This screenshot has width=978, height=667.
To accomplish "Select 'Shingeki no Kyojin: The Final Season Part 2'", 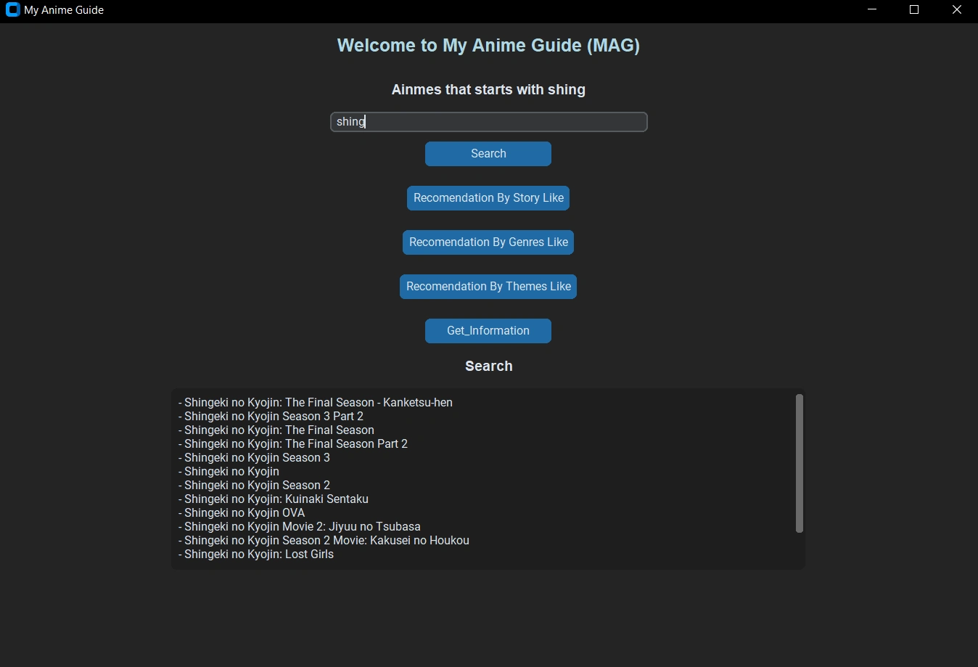I will tap(293, 443).
